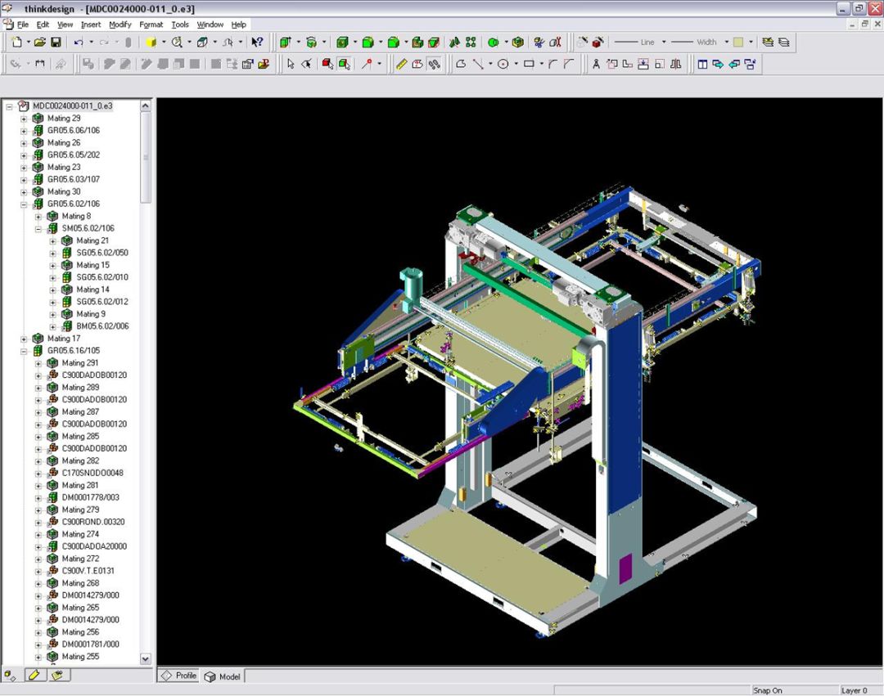The height and width of the screenshot is (696, 884).
Task: Open a file using the folder icon
Action: tap(39, 43)
